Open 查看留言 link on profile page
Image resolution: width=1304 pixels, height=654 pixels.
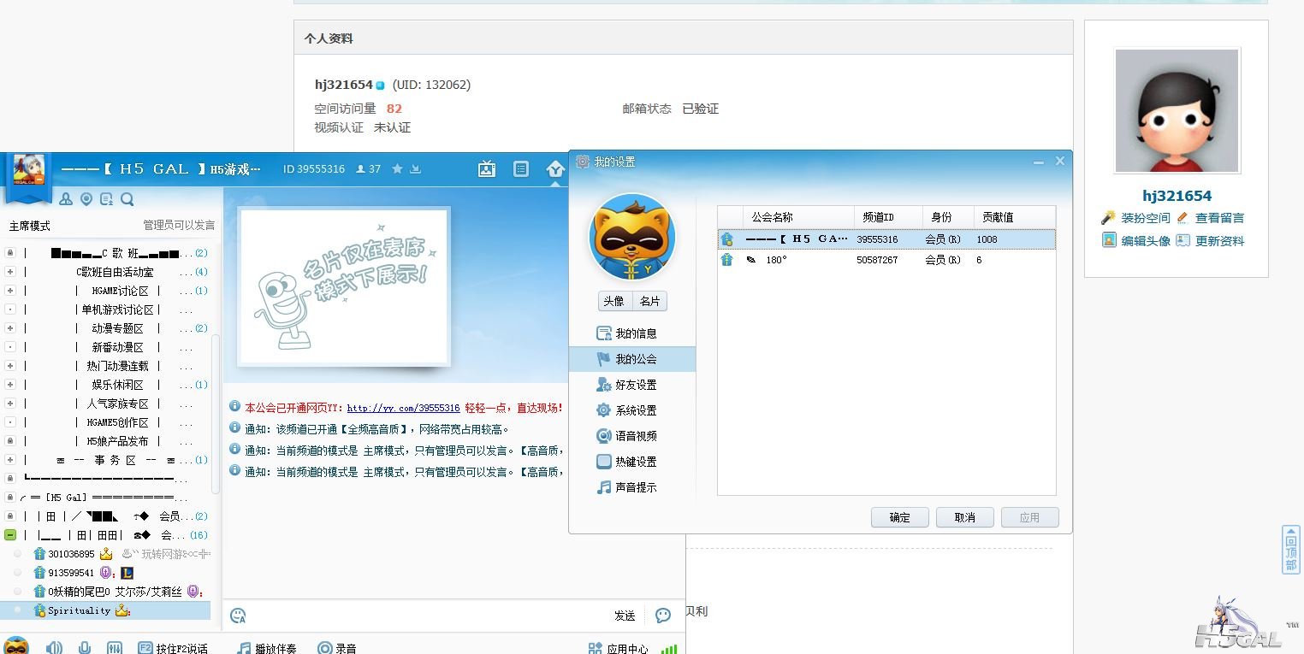[1219, 218]
